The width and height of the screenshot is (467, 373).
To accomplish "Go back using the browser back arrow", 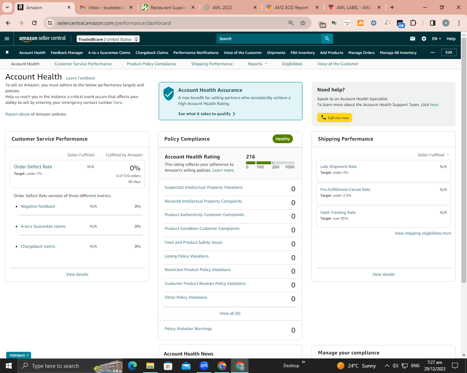I will (x=8, y=23).
